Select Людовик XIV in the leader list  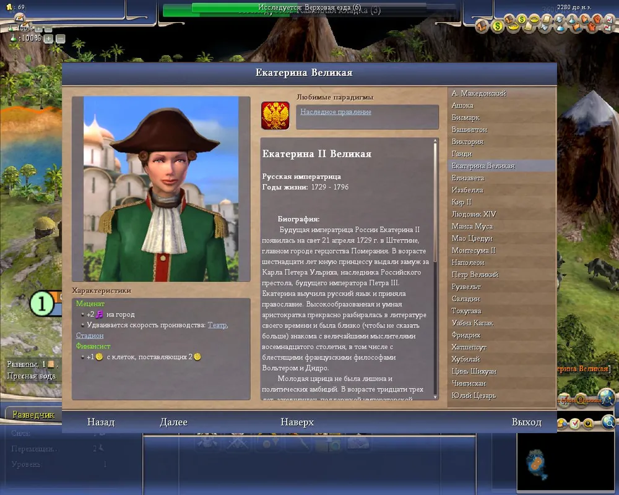[501, 214]
